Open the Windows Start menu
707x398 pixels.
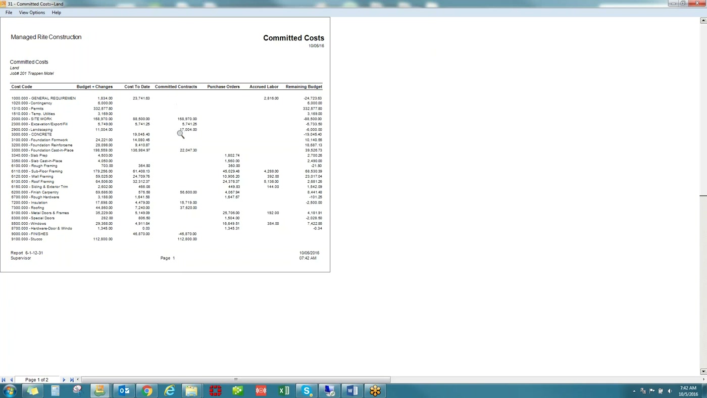point(10,390)
